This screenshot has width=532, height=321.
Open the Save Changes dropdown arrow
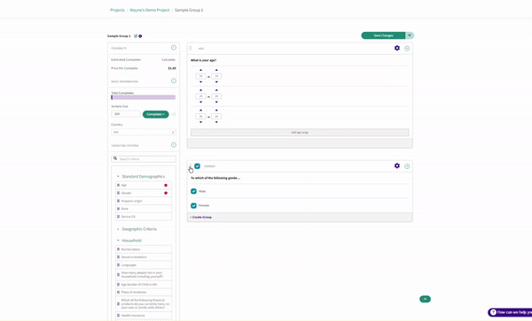[x=410, y=35]
